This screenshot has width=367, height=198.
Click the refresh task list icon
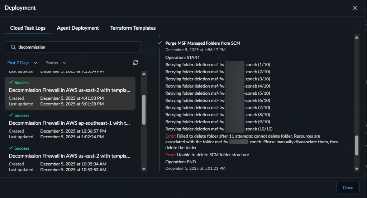135,63
